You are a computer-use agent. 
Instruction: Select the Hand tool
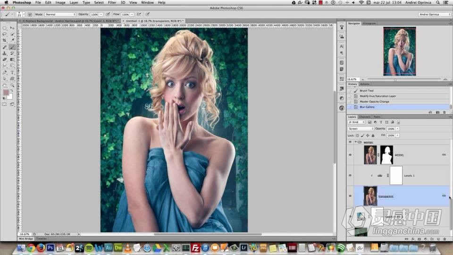pos(5,85)
